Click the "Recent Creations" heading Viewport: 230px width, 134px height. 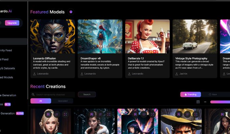[48, 86]
